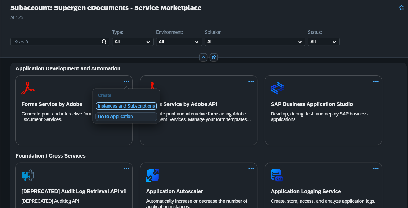The image size is (408, 208).
Task: Click the favorite star icon
Action: [401, 8]
